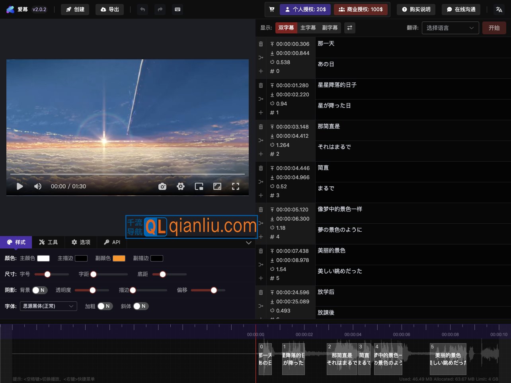Select the 主字幕 display tab
This screenshot has width=511, height=383.
click(308, 27)
